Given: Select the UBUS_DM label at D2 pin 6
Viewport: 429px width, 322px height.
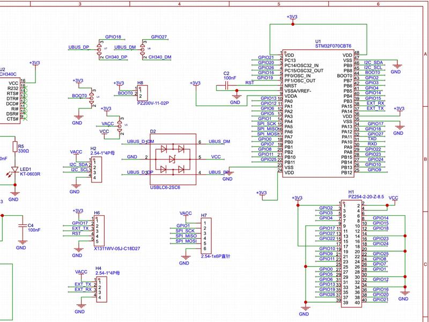Looking at the screenshot, I should coord(219,142).
